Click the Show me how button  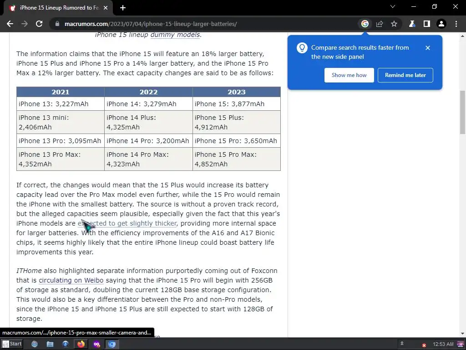click(x=349, y=75)
